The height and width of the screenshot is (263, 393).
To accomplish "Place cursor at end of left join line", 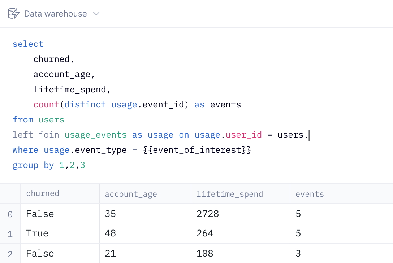I will (309, 135).
